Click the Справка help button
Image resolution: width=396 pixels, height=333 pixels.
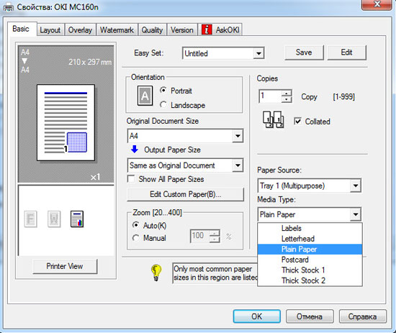pyautogui.click(x=363, y=316)
